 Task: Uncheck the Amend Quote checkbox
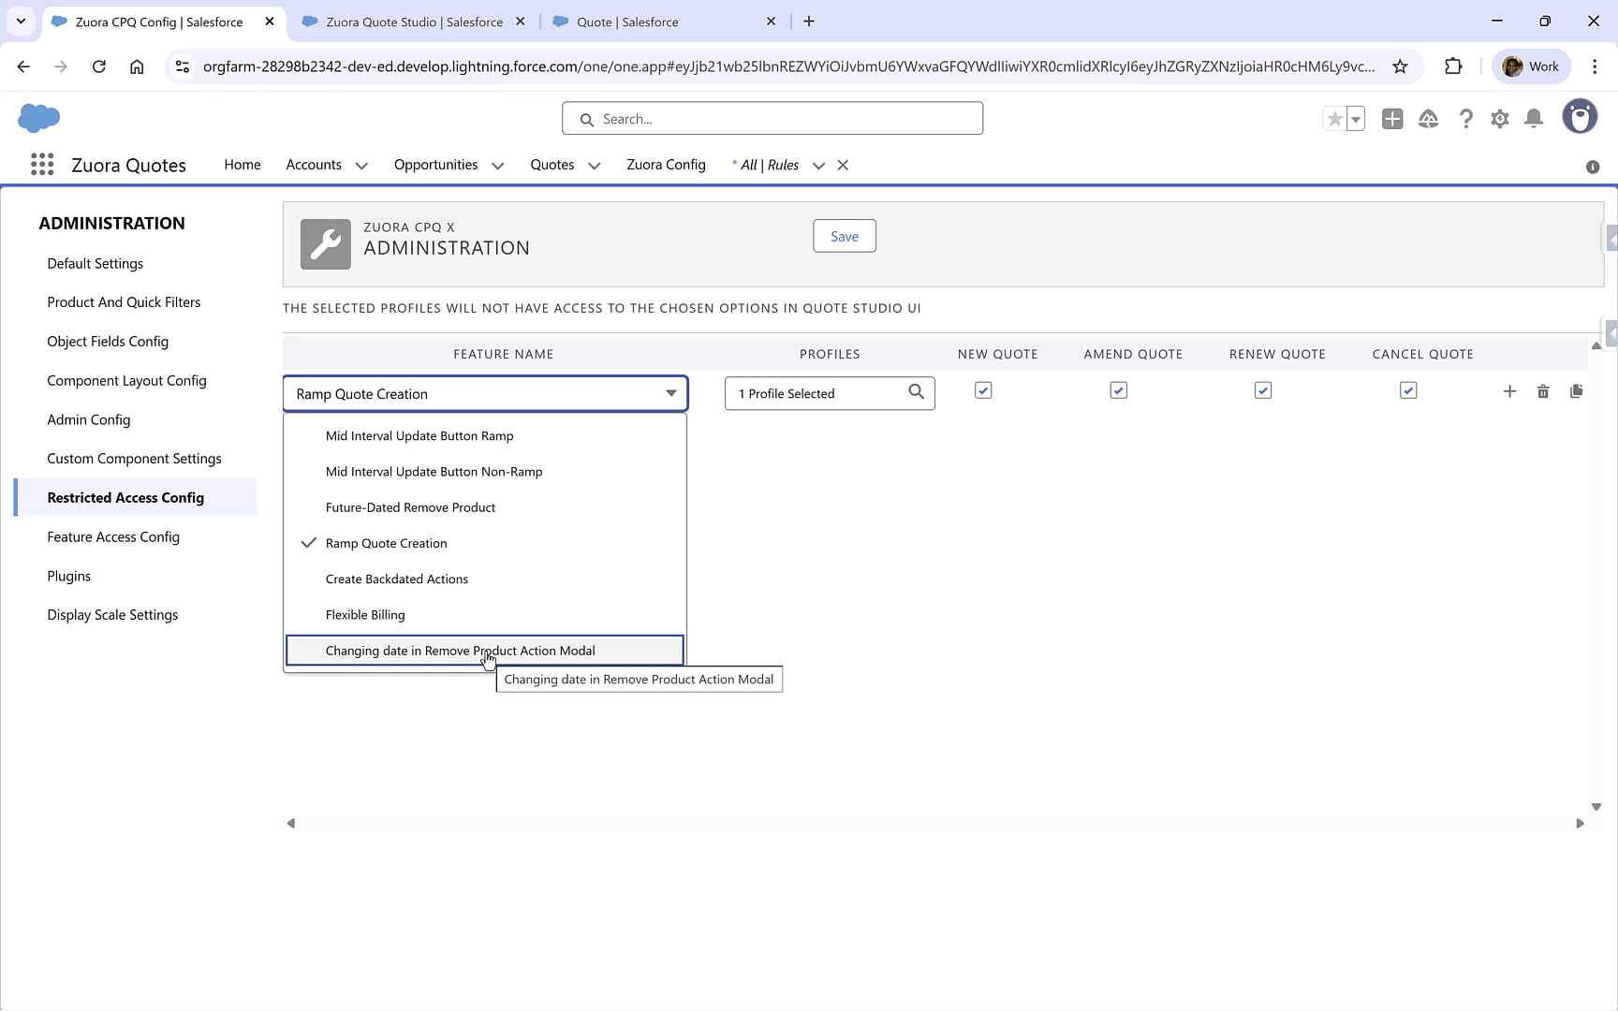1118,390
